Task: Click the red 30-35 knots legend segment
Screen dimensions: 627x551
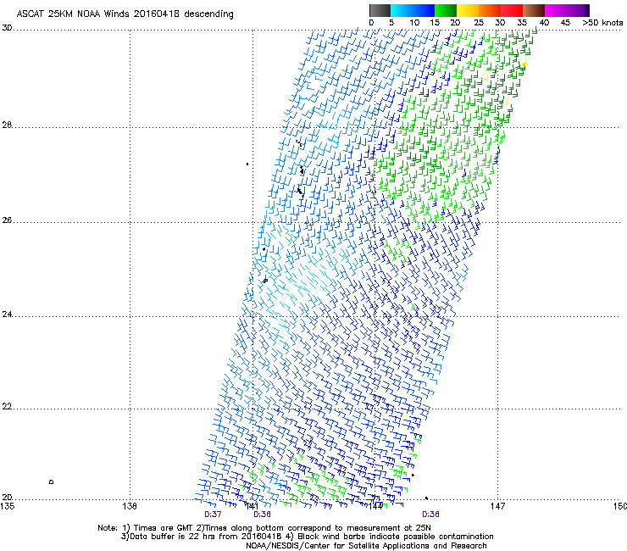Action: [x=512, y=10]
